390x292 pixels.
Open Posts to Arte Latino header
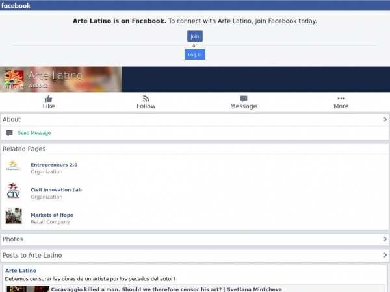tap(195, 255)
